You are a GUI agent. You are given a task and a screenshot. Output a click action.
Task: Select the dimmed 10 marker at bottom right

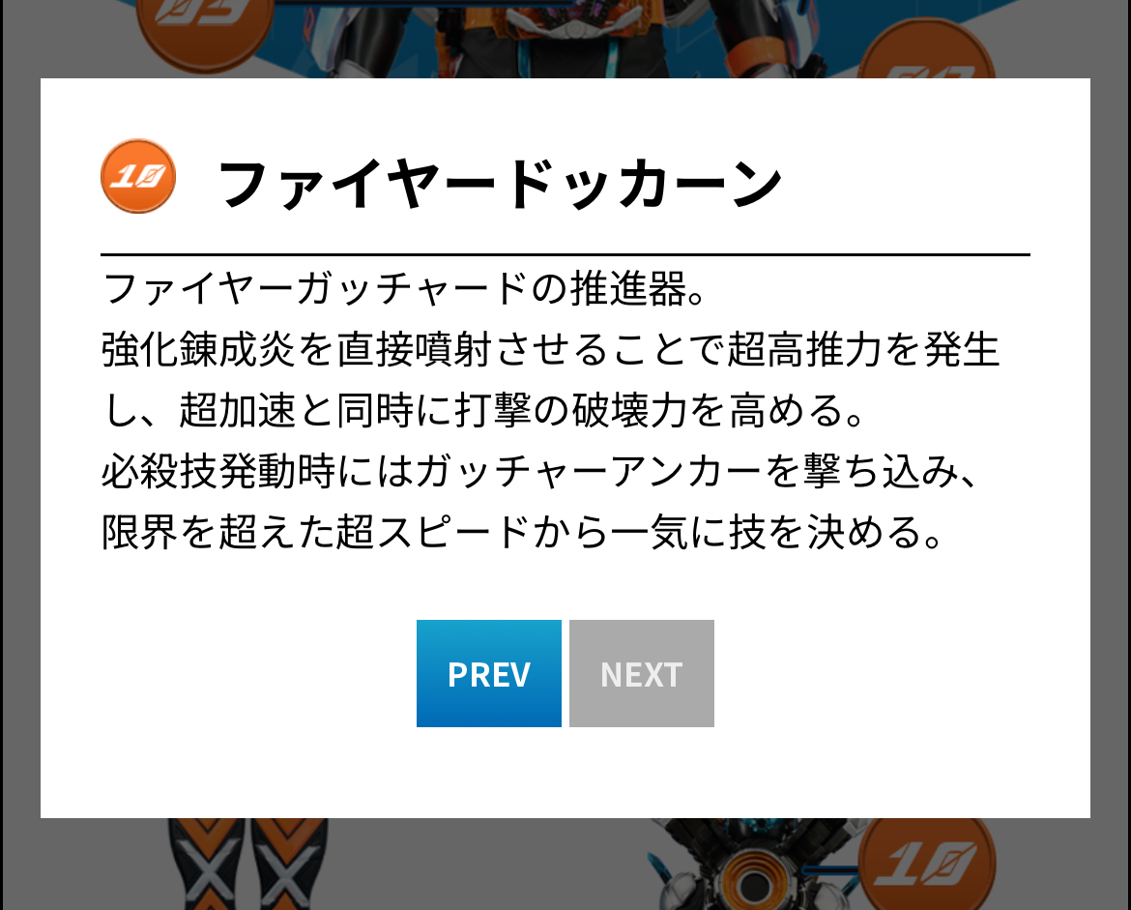tap(927, 863)
